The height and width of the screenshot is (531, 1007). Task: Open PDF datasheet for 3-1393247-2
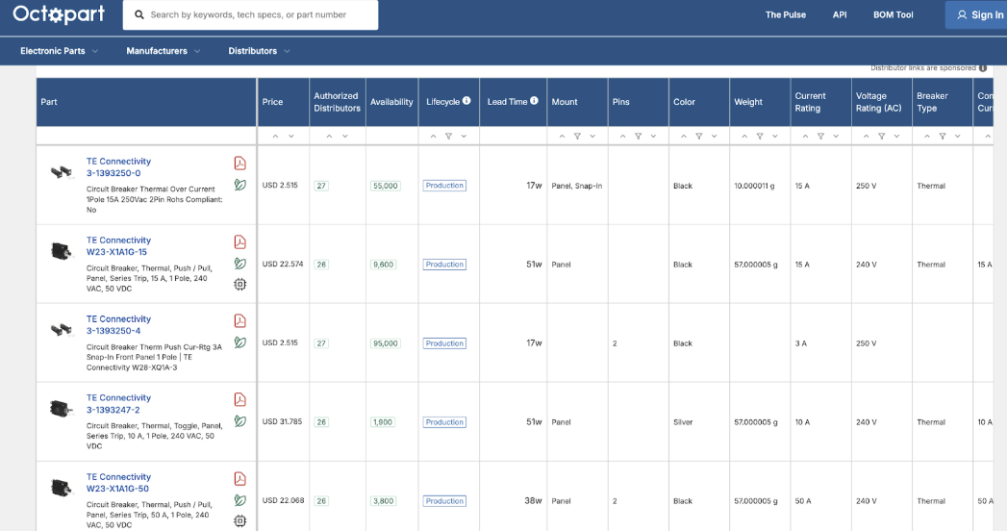pyautogui.click(x=239, y=400)
